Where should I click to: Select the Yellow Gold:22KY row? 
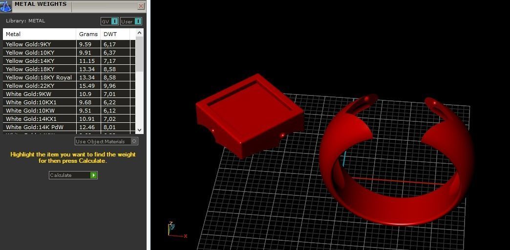[x=69, y=86]
